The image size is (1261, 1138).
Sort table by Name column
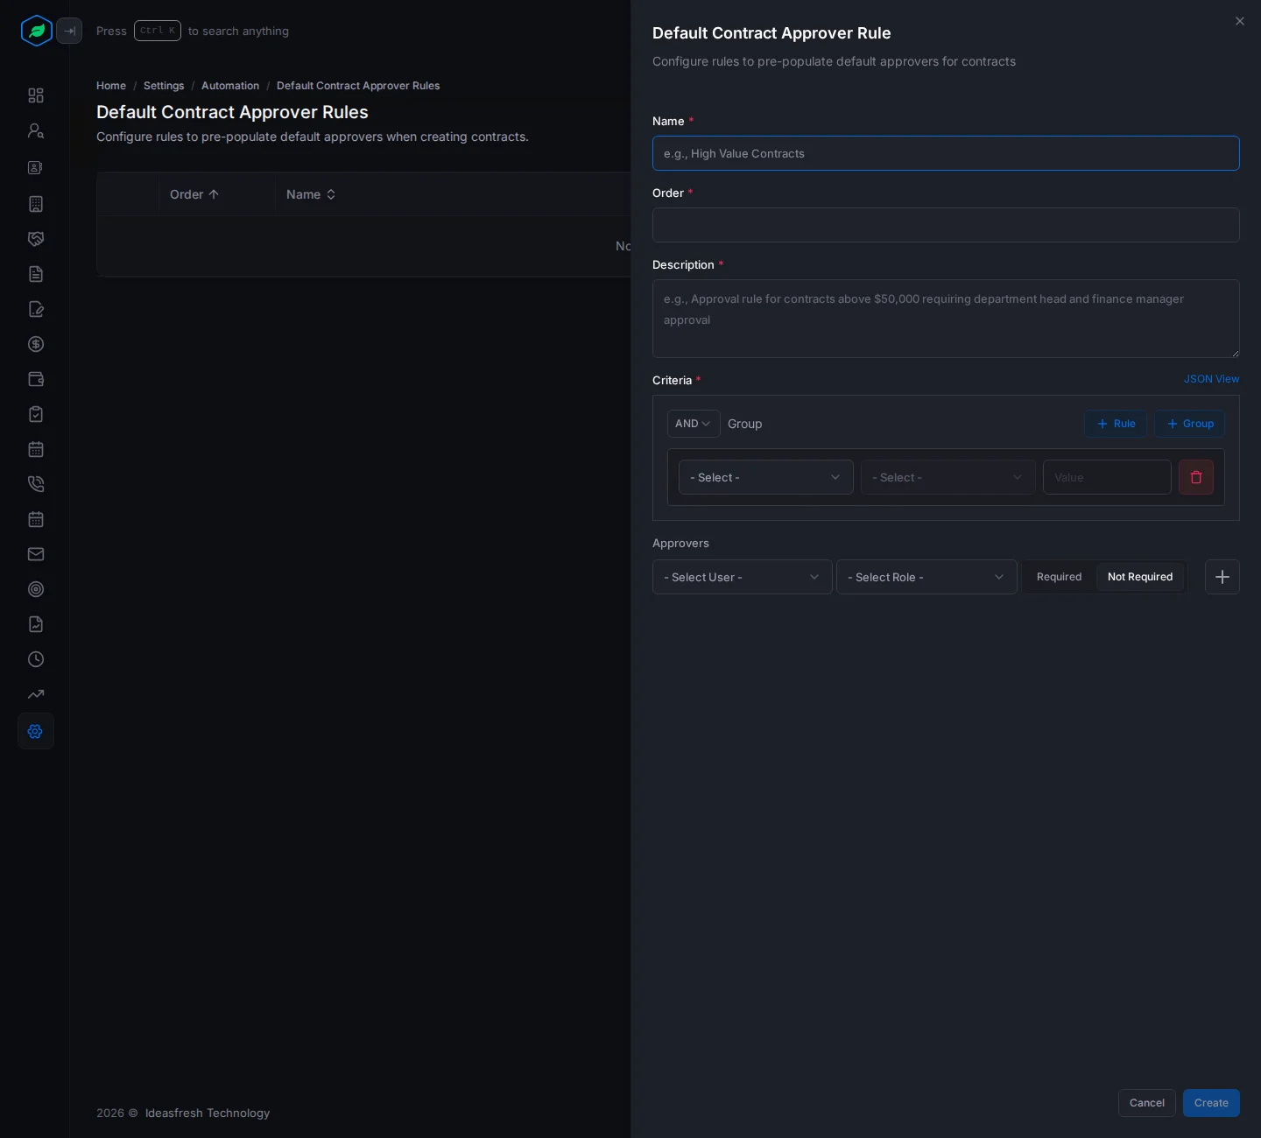(x=311, y=194)
